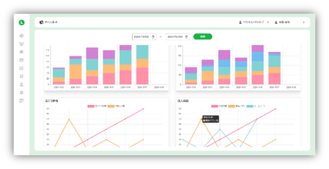329x169 pixels.
Task: Click the dashboard title in header bar
Action: click(51, 22)
